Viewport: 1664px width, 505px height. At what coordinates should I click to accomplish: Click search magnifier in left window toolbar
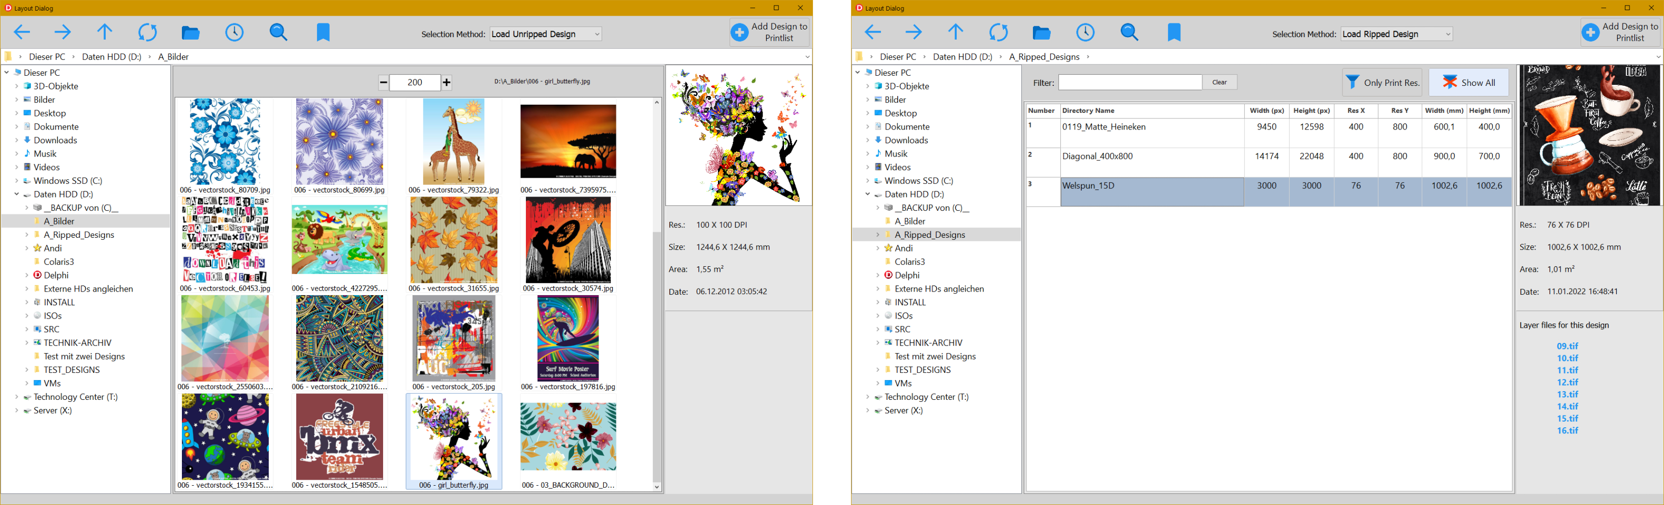tap(278, 33)
